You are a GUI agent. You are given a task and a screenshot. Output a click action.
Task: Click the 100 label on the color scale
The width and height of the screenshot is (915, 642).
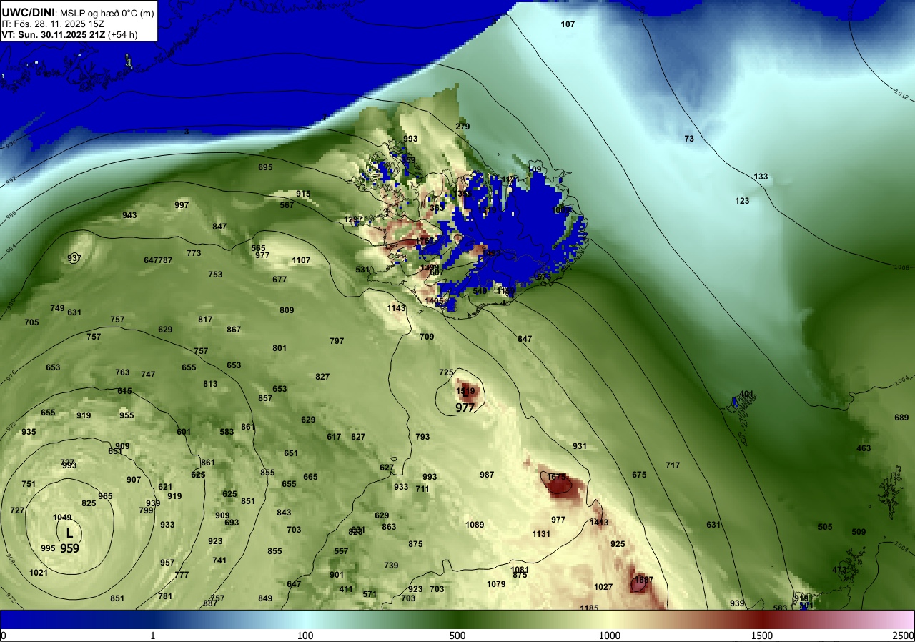tap(305, 636)
